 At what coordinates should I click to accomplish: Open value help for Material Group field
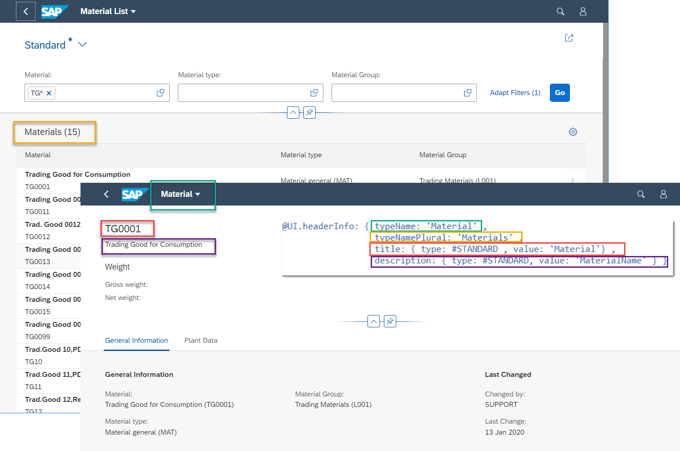[467, 92]
